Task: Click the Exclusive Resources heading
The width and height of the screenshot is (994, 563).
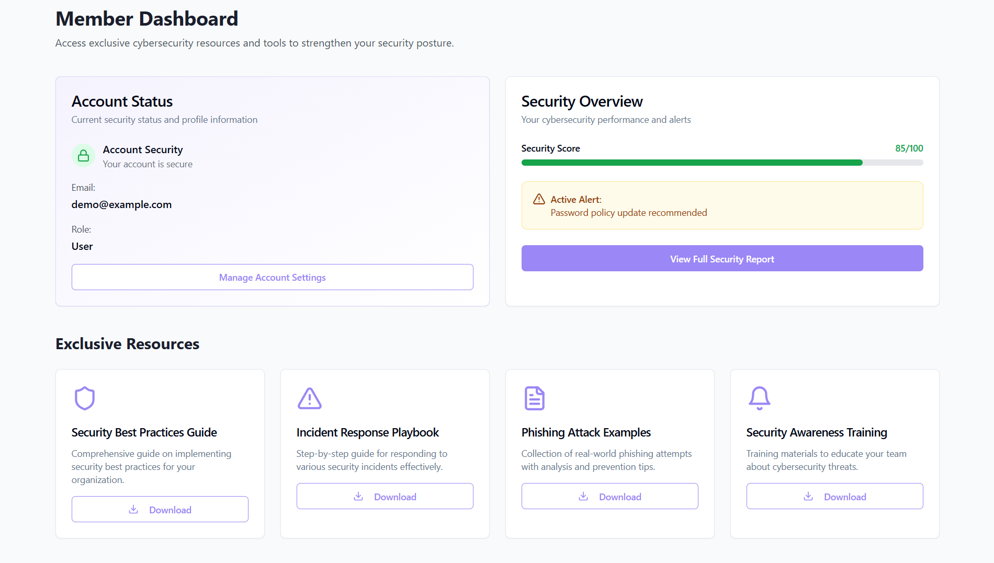Action: [x=128, y=344]
